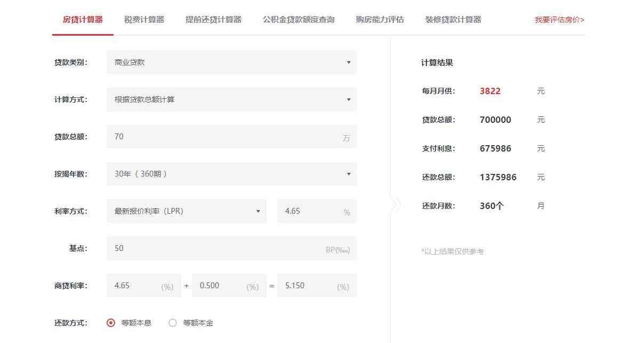622x343 pixels.
Task: Choose the 等额本金 repayment option
Action: click(173, 323)
